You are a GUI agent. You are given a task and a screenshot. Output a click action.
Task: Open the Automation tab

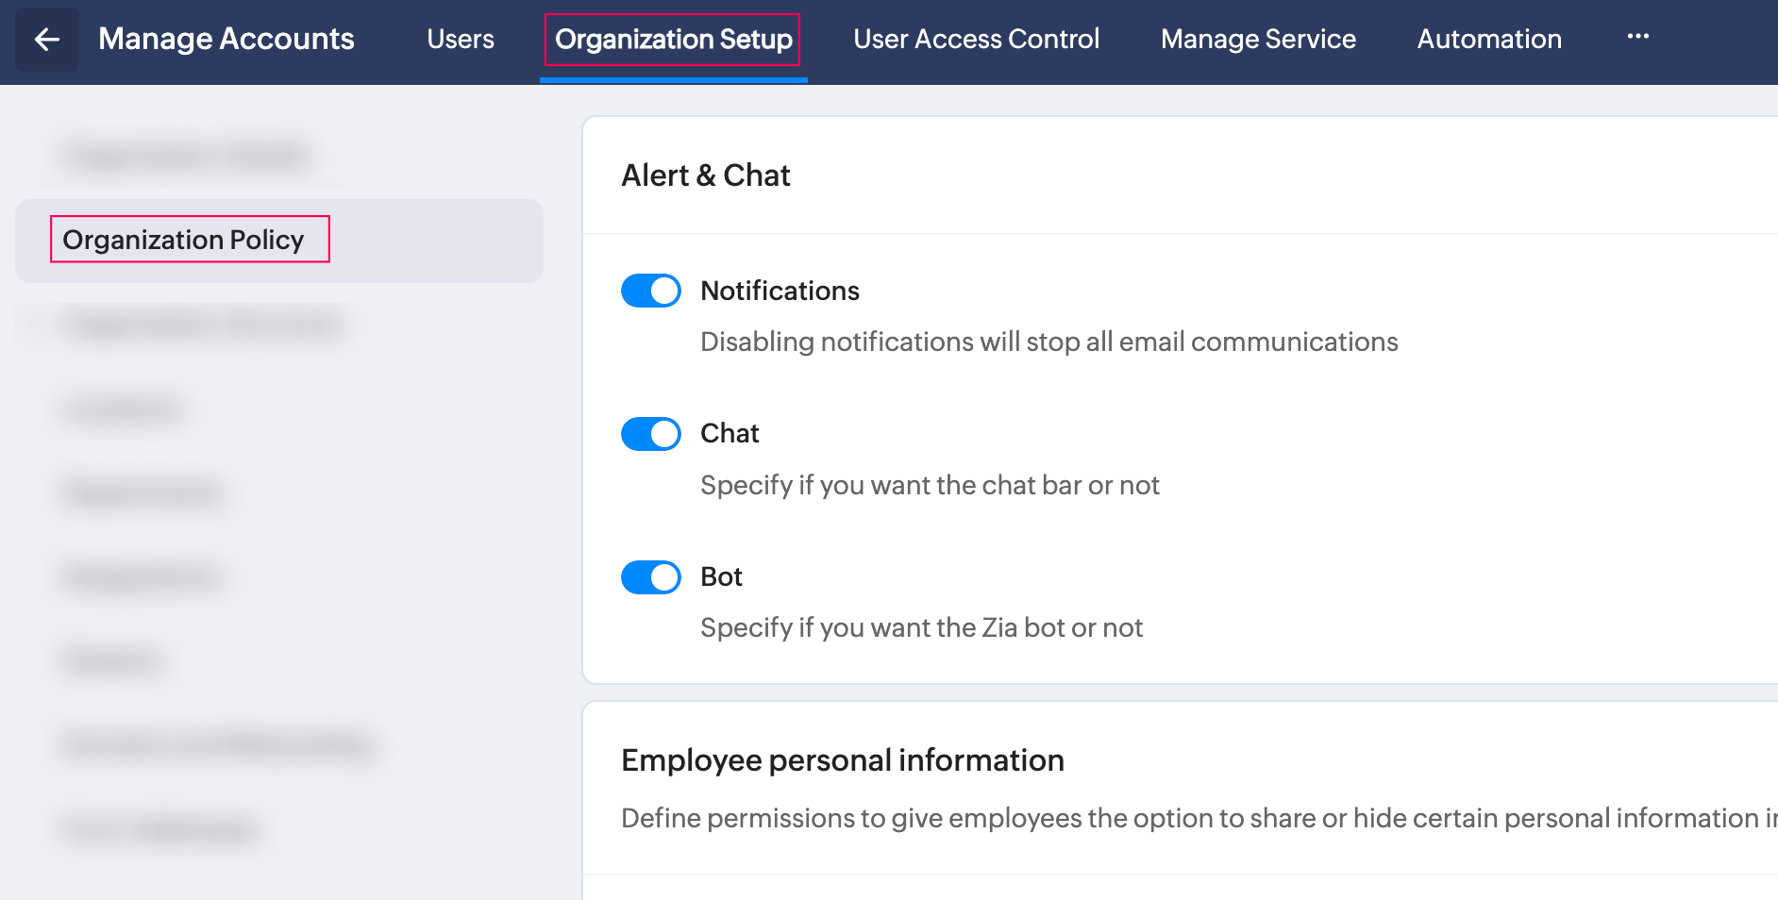point(1489,40)
